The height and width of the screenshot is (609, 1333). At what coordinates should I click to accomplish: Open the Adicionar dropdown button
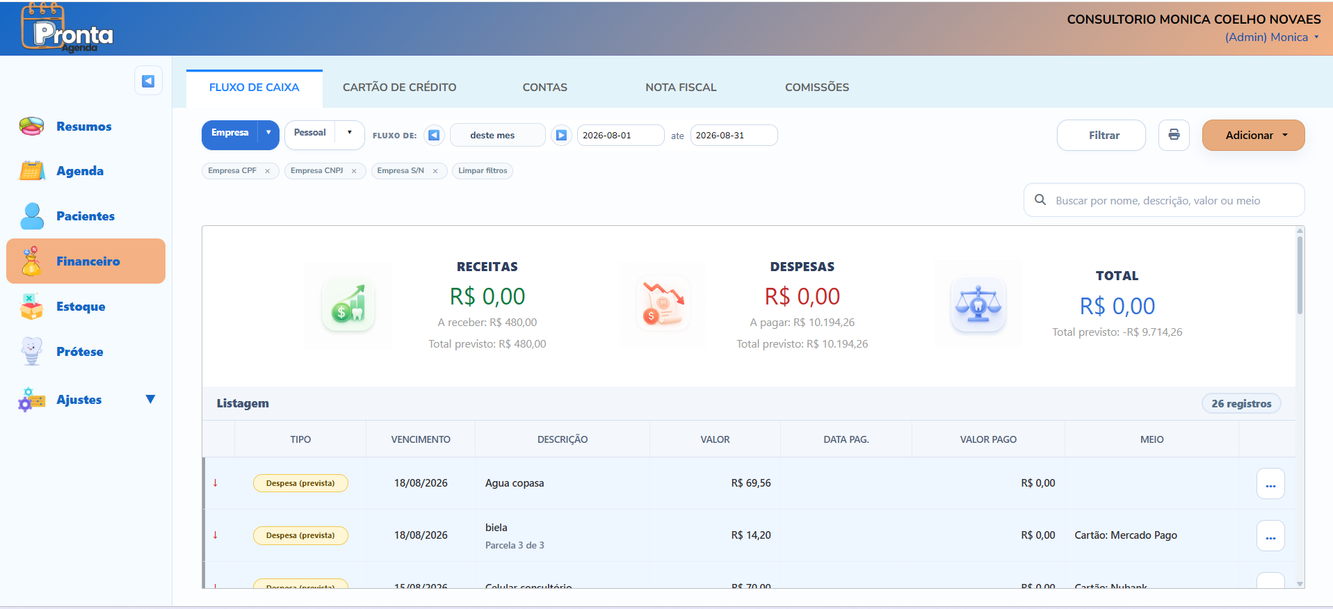1253,135
